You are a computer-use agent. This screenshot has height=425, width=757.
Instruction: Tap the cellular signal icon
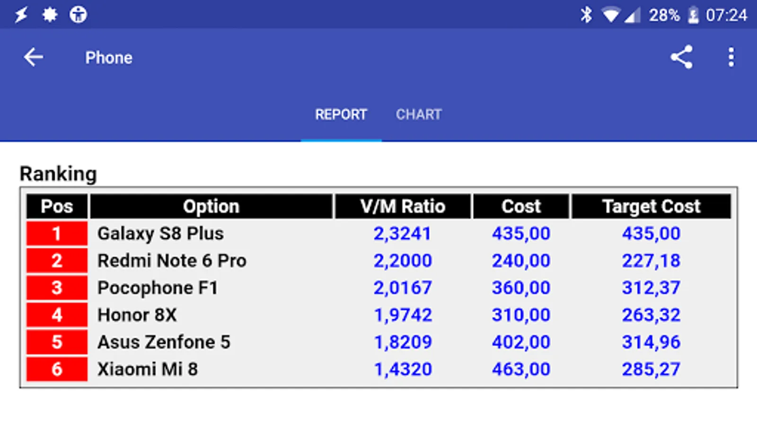(x=632, y=15)
